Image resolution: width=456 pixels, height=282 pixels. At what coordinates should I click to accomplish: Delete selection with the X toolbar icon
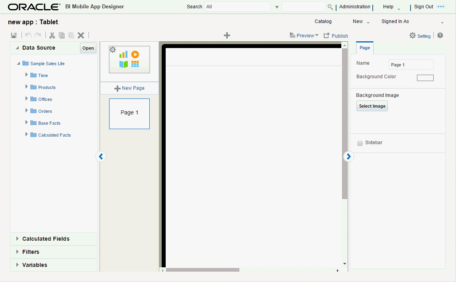pyautogui.click(x=81, y=35)
